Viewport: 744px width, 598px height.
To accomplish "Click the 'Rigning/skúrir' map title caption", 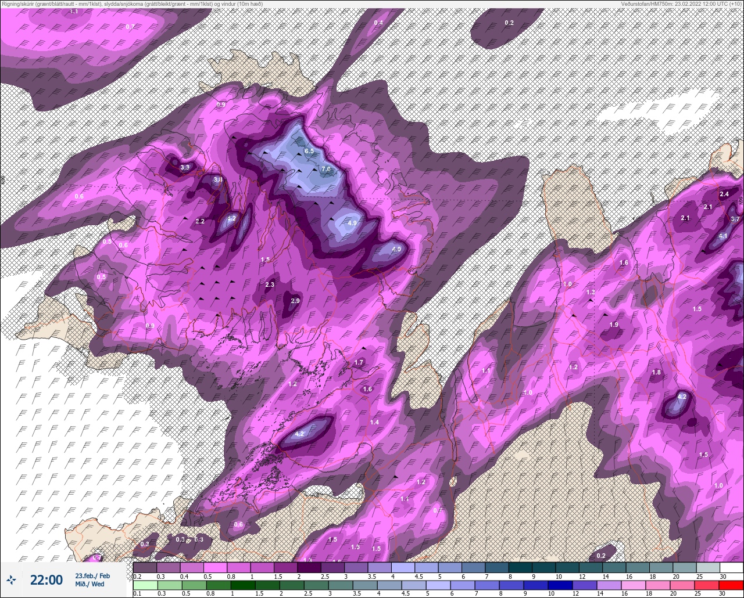I will pyautogui.click(x=133, y=3).
